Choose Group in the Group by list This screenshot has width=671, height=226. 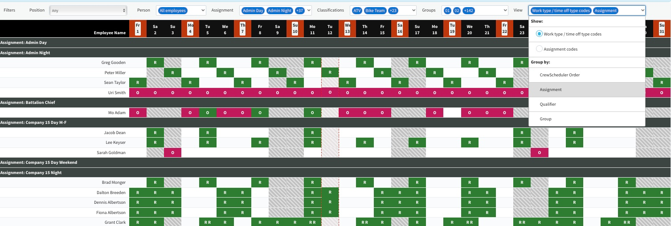coord(587,119)
